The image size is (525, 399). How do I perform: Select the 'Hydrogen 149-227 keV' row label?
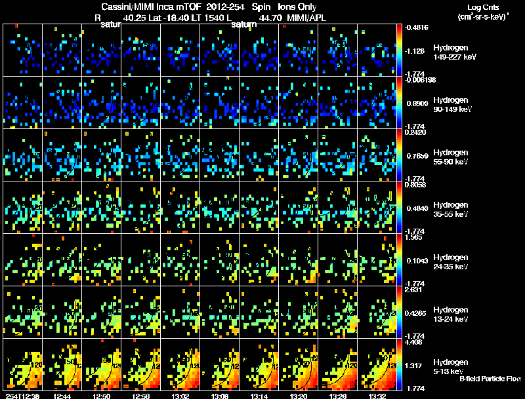click(455, 52)
